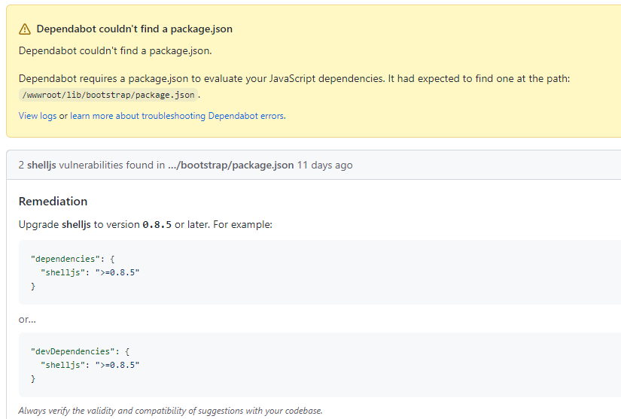Click the warning triangle alert icon
The height and width of the screenshot is (419, 621).
click(x=25, y=29)
